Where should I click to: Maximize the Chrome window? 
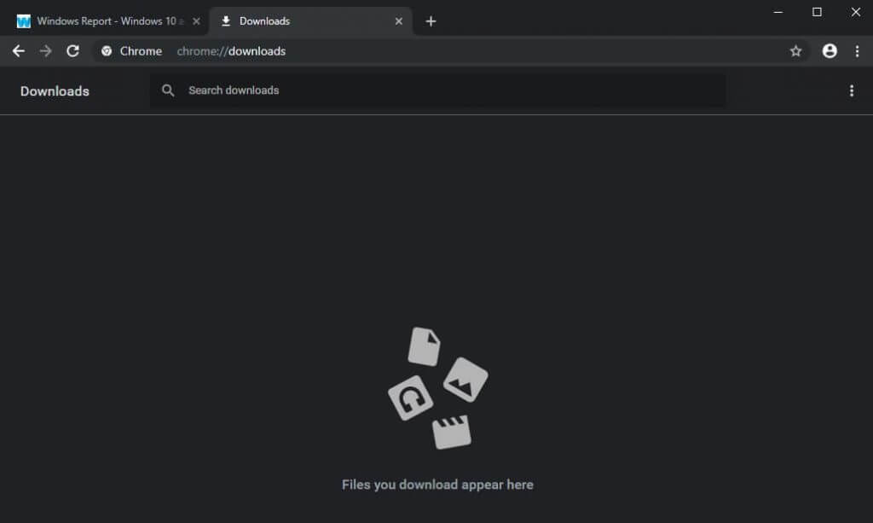817,12
